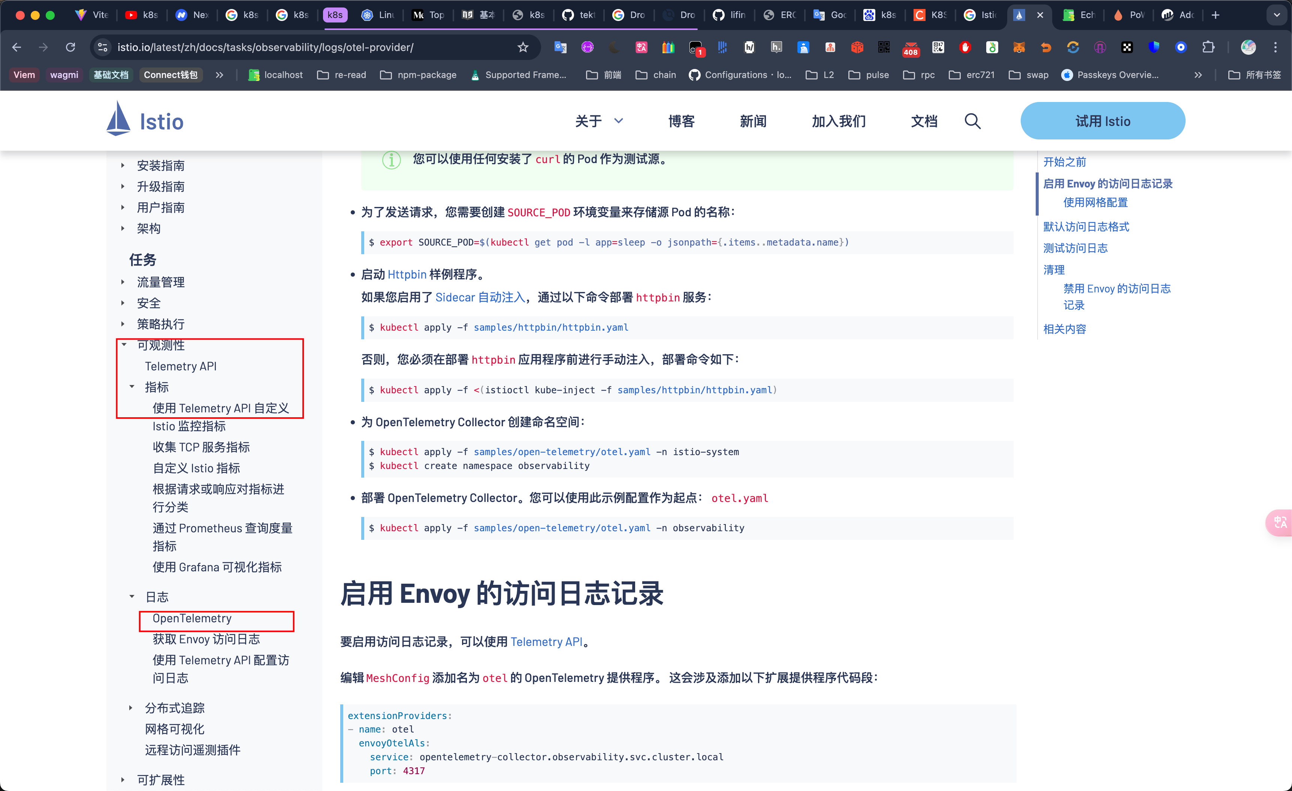Follow the Sidecar 自动注入 link
1292x791 pixels.
pyautogui.click(x=480, y=297)
